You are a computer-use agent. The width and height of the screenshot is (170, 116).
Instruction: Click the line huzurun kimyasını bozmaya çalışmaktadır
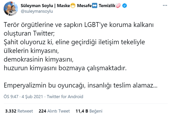(65, 68)
